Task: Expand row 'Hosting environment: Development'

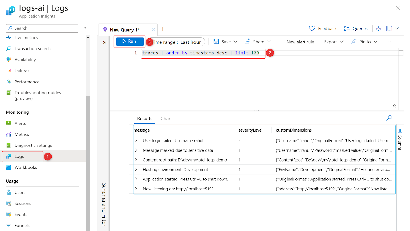Action: 136,169
